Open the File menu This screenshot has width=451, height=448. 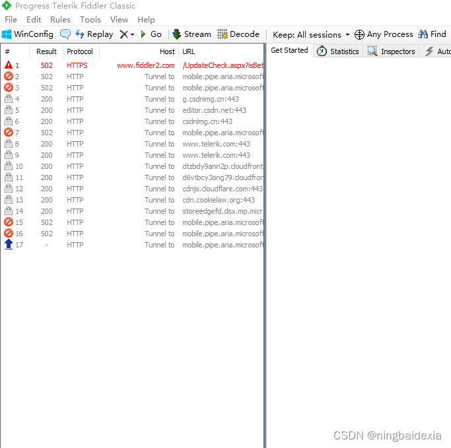(11, 20)
